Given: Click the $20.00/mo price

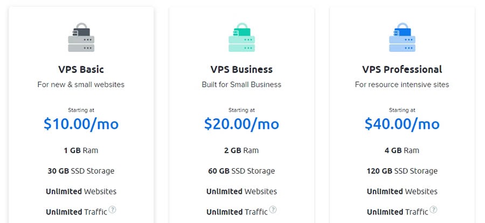Looking at the screenshot, I should point(241,124).
